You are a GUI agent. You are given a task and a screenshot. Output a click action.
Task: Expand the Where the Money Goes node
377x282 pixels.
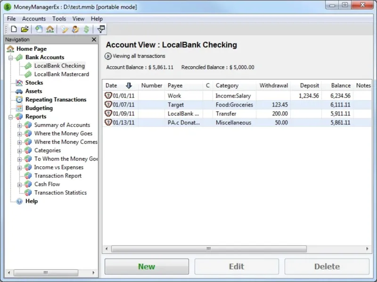[19, 134]
